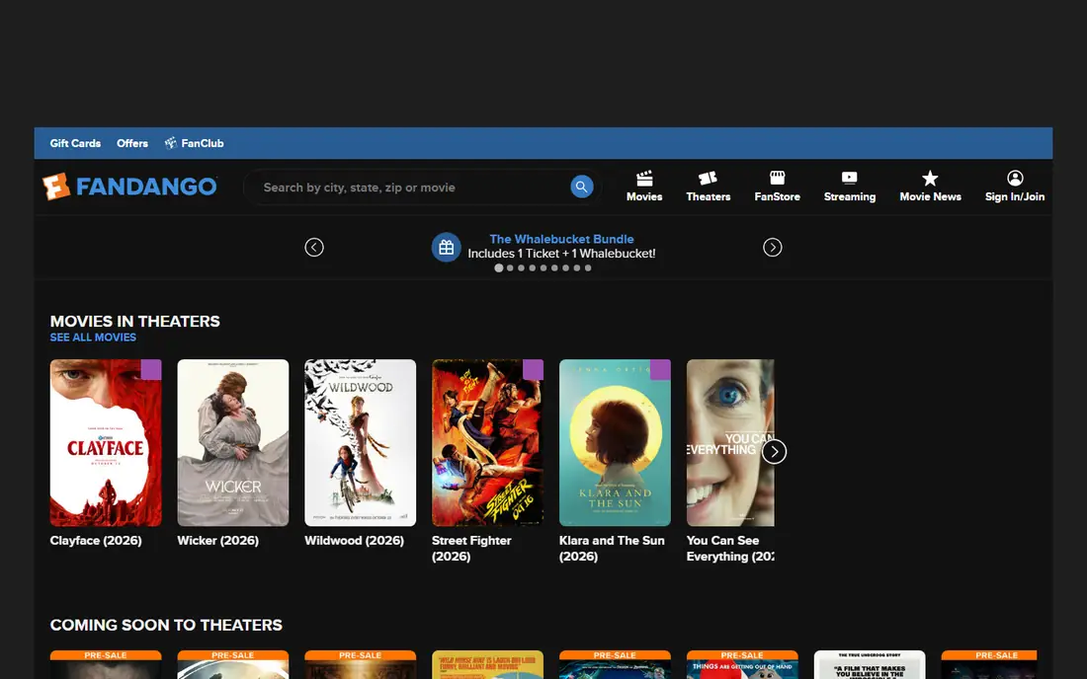Open the Movies clapperboard menu
Screen dimensions: 1087x679
click(644, 187)
